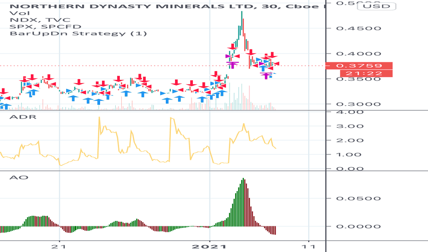Click the 0.3000 price axis label

coord(359,104)
